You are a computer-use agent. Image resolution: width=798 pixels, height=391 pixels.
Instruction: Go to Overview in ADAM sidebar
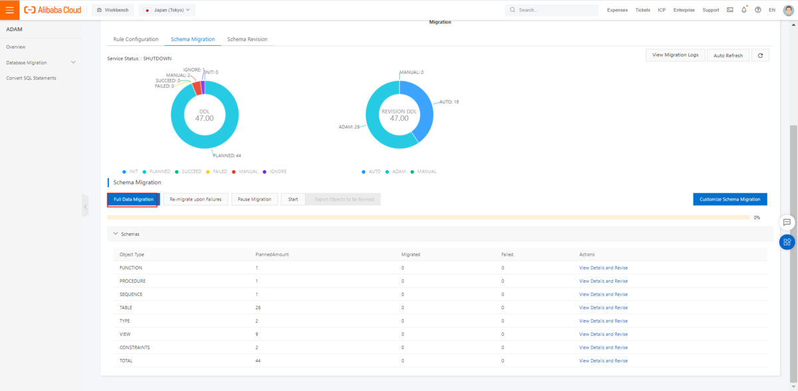[x=16, y=47]
